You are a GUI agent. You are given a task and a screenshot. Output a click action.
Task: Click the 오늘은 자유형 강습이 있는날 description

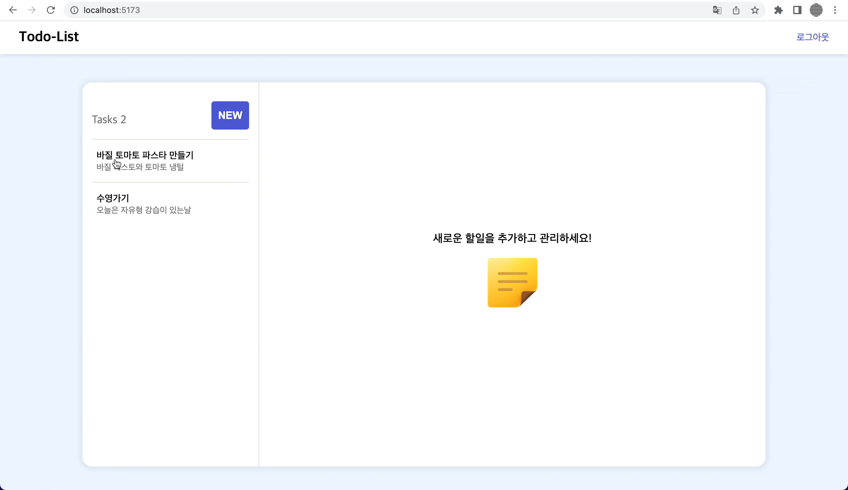click(x=144, y=210)
